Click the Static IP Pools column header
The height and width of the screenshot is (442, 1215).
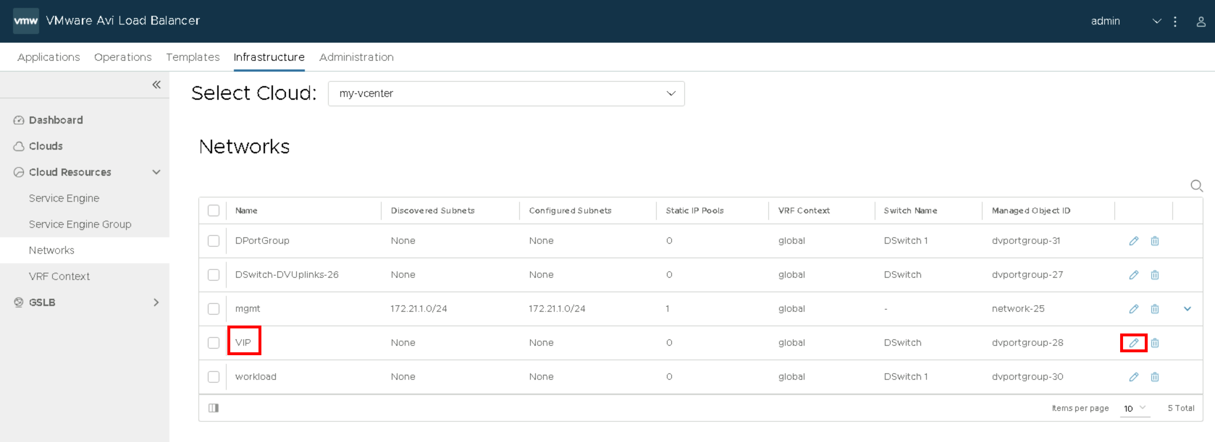[x=694, y=211]
